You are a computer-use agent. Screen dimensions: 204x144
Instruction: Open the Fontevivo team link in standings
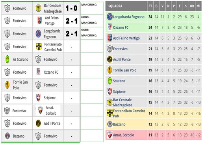120,49
